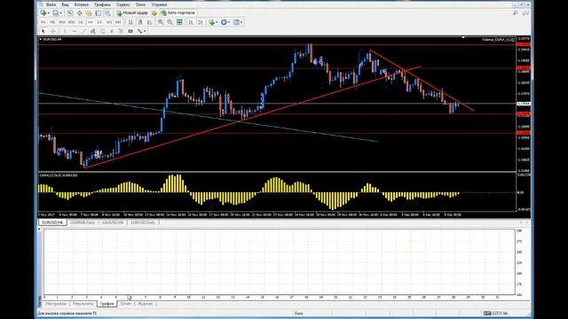Switch to bar chart display
This screenshot has height=319, width=568.
pos(130,22)
